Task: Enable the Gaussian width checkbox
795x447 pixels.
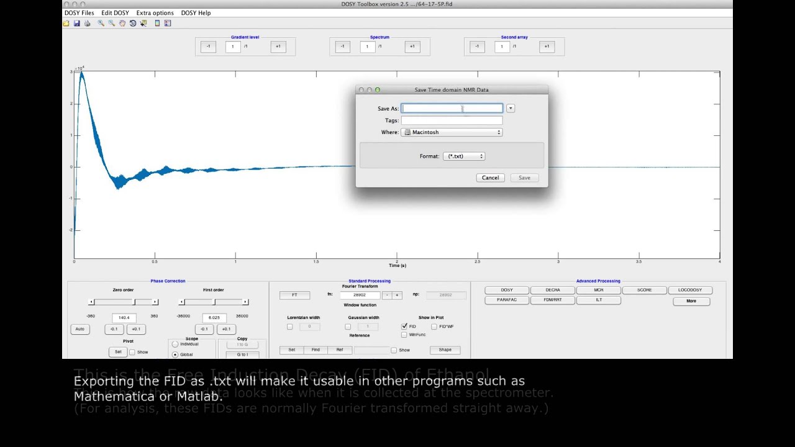Action: 348,327
